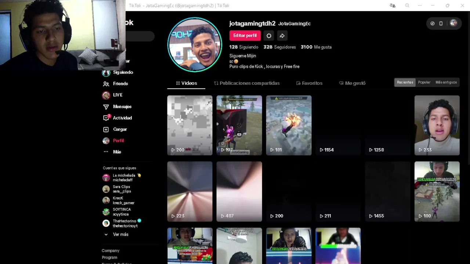Click the large profile picture
Screen dimensions: 470x264
tap(195, 44)
